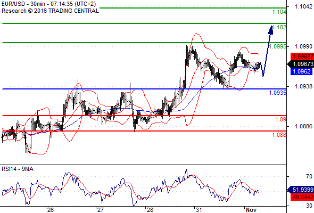Click the EUR/USD 30min chart title

click(48, 4)
